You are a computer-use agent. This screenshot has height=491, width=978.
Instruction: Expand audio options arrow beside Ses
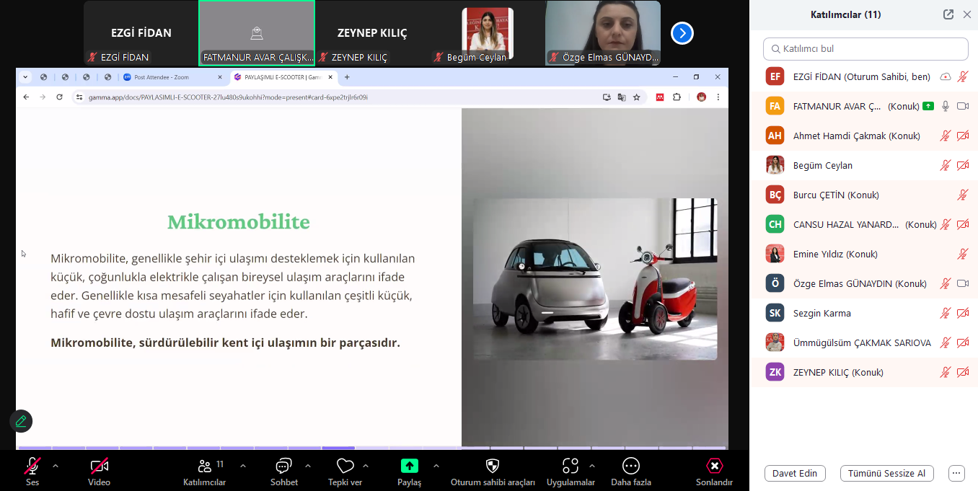click(x=56, y=466)
